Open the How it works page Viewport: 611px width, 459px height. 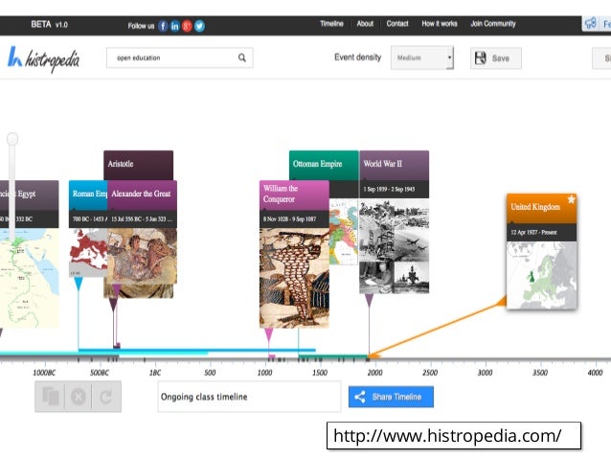click(x=440, y=24)
